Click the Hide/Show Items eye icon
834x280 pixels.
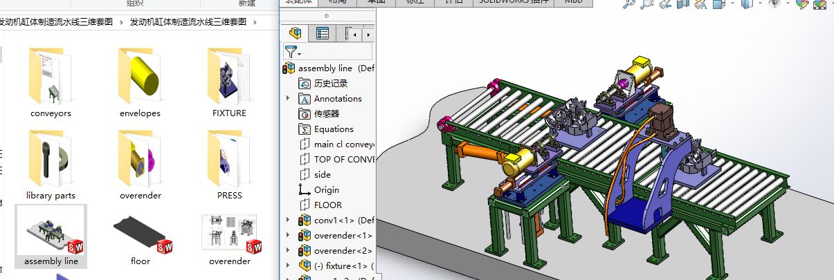(774, 4)
